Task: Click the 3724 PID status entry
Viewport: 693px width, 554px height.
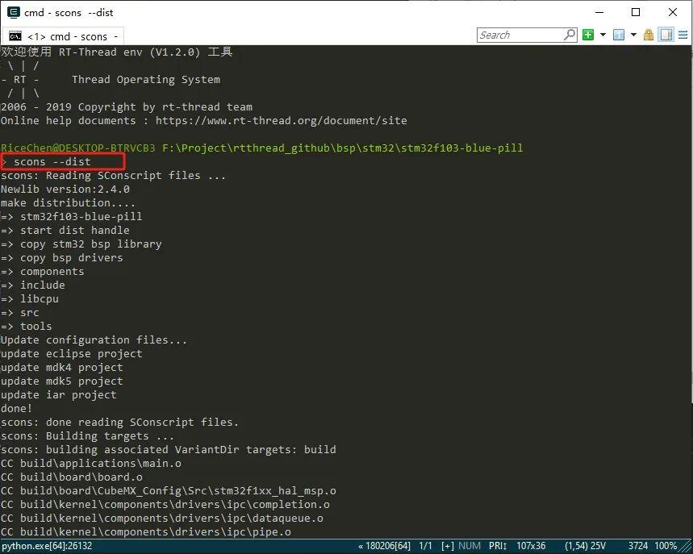Action: coord(638,546)
